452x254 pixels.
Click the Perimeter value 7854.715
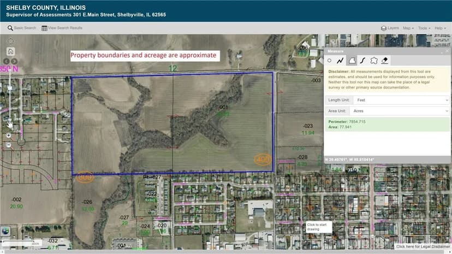(x=357, y=122)
